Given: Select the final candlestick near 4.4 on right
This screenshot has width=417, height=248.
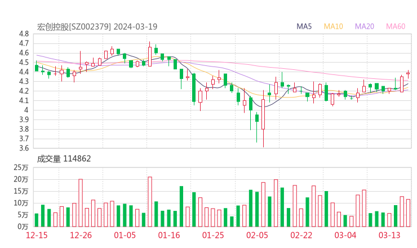Looking at the screenshot, I should tap(408, 74).
